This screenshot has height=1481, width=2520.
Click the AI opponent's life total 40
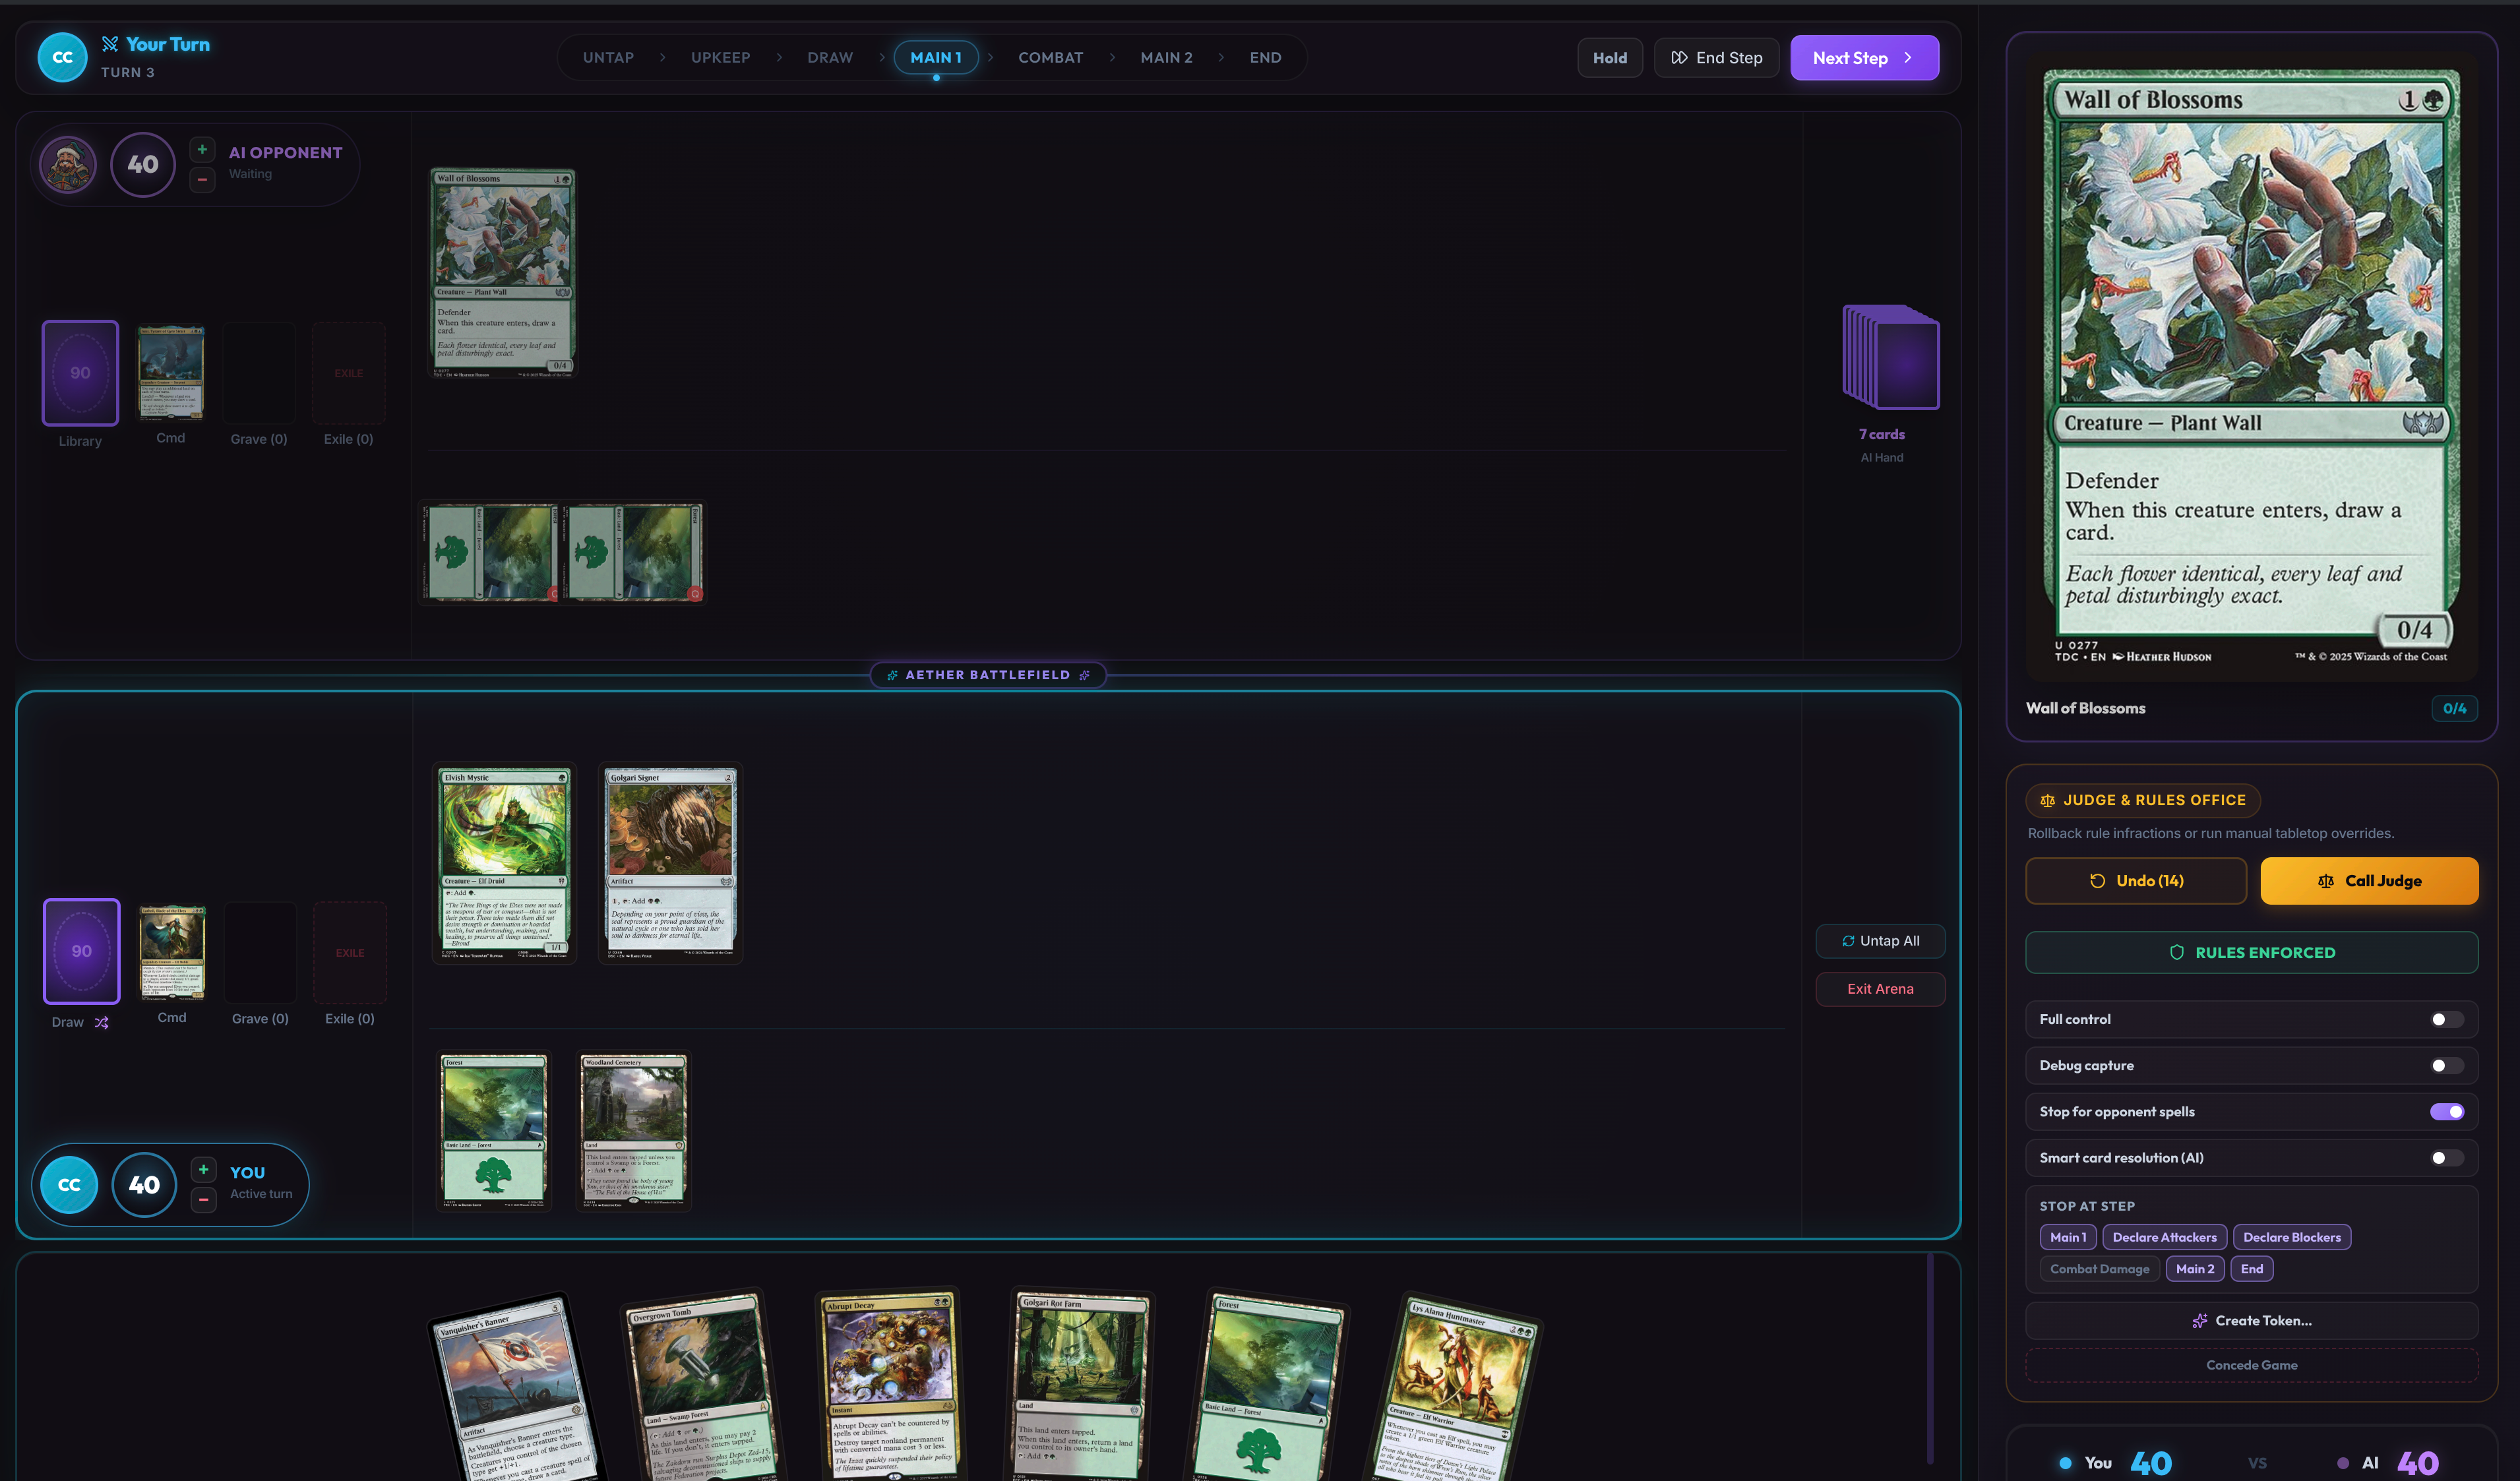[x=143, y=164]
